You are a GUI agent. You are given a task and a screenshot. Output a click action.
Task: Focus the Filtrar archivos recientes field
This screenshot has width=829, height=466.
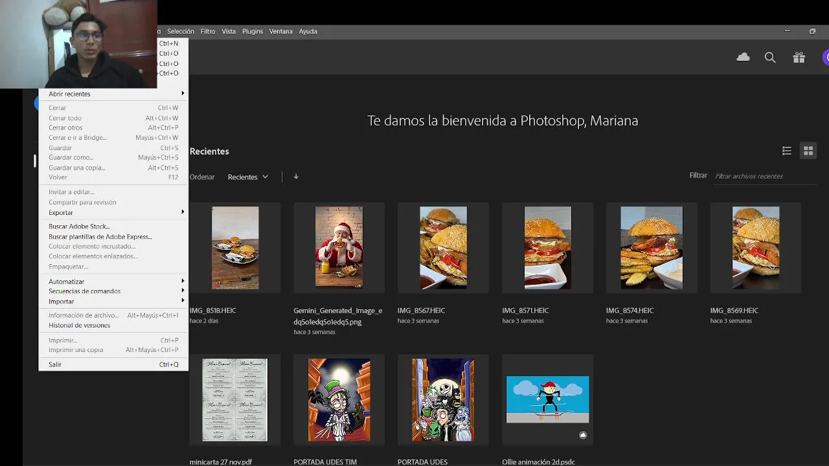point(764,176)
